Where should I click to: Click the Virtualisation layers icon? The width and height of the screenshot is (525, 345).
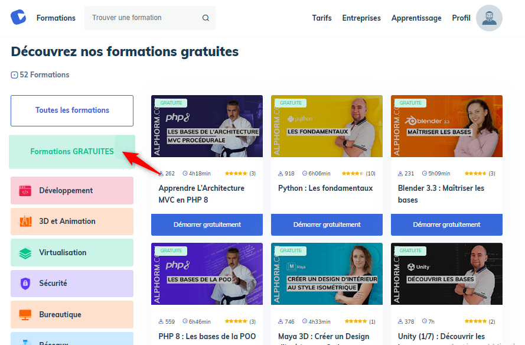pos(25,253)
